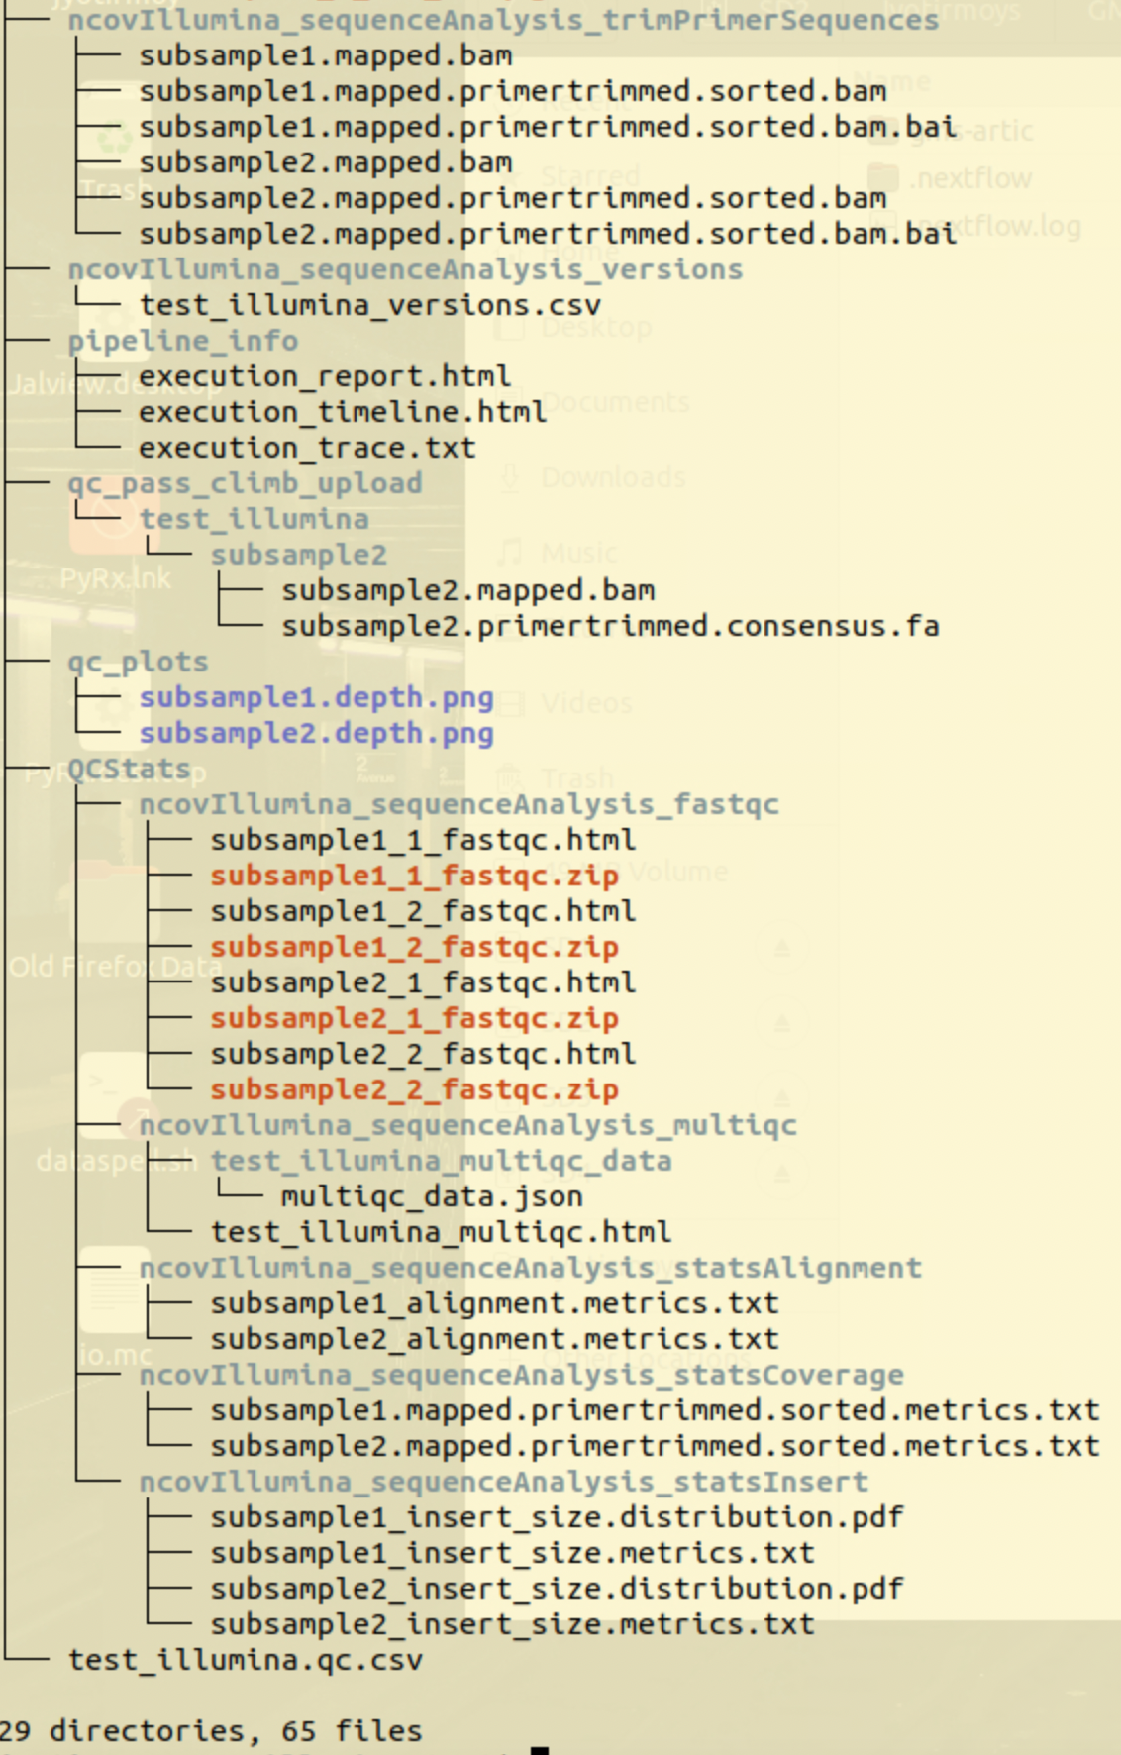This screenshot has width=1121, height=1755.
Task: Click the ncovIllumina_sequenceAnalysis_statsCoverage directory name
Action: click(521, 1375)
